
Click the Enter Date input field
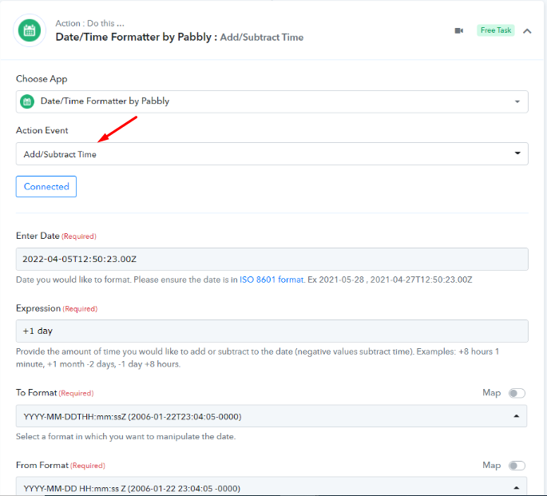272,259
